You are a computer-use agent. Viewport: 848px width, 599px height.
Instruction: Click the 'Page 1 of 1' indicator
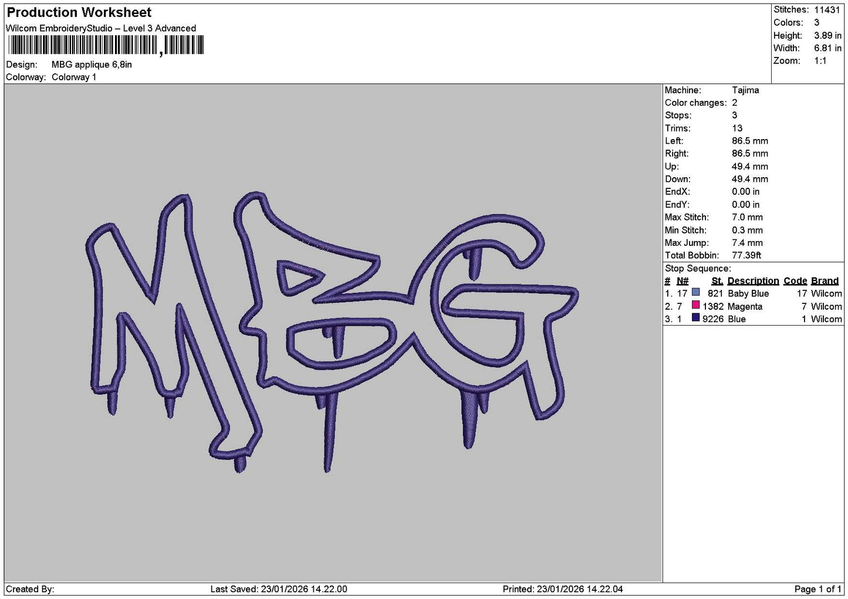coord(818,589)
